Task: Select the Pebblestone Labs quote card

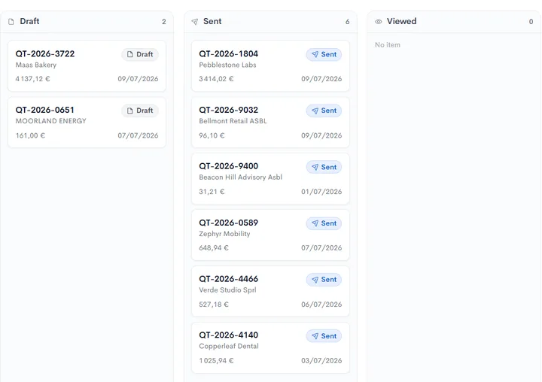Action: 270,66
